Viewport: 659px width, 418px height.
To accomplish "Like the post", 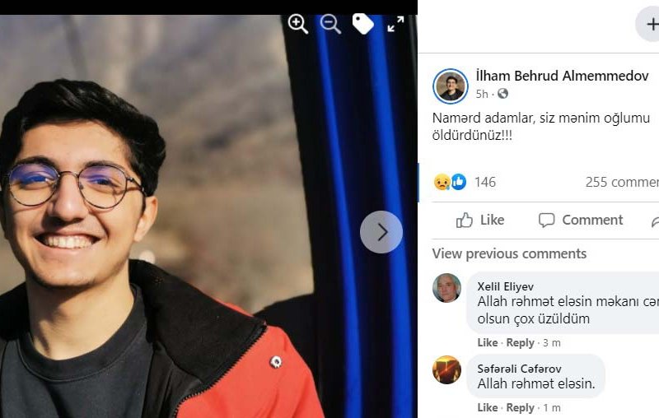I will coord(480,220).
